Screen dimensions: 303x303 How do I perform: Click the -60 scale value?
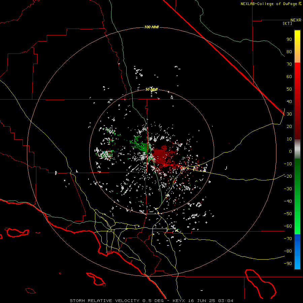point(288,226)
